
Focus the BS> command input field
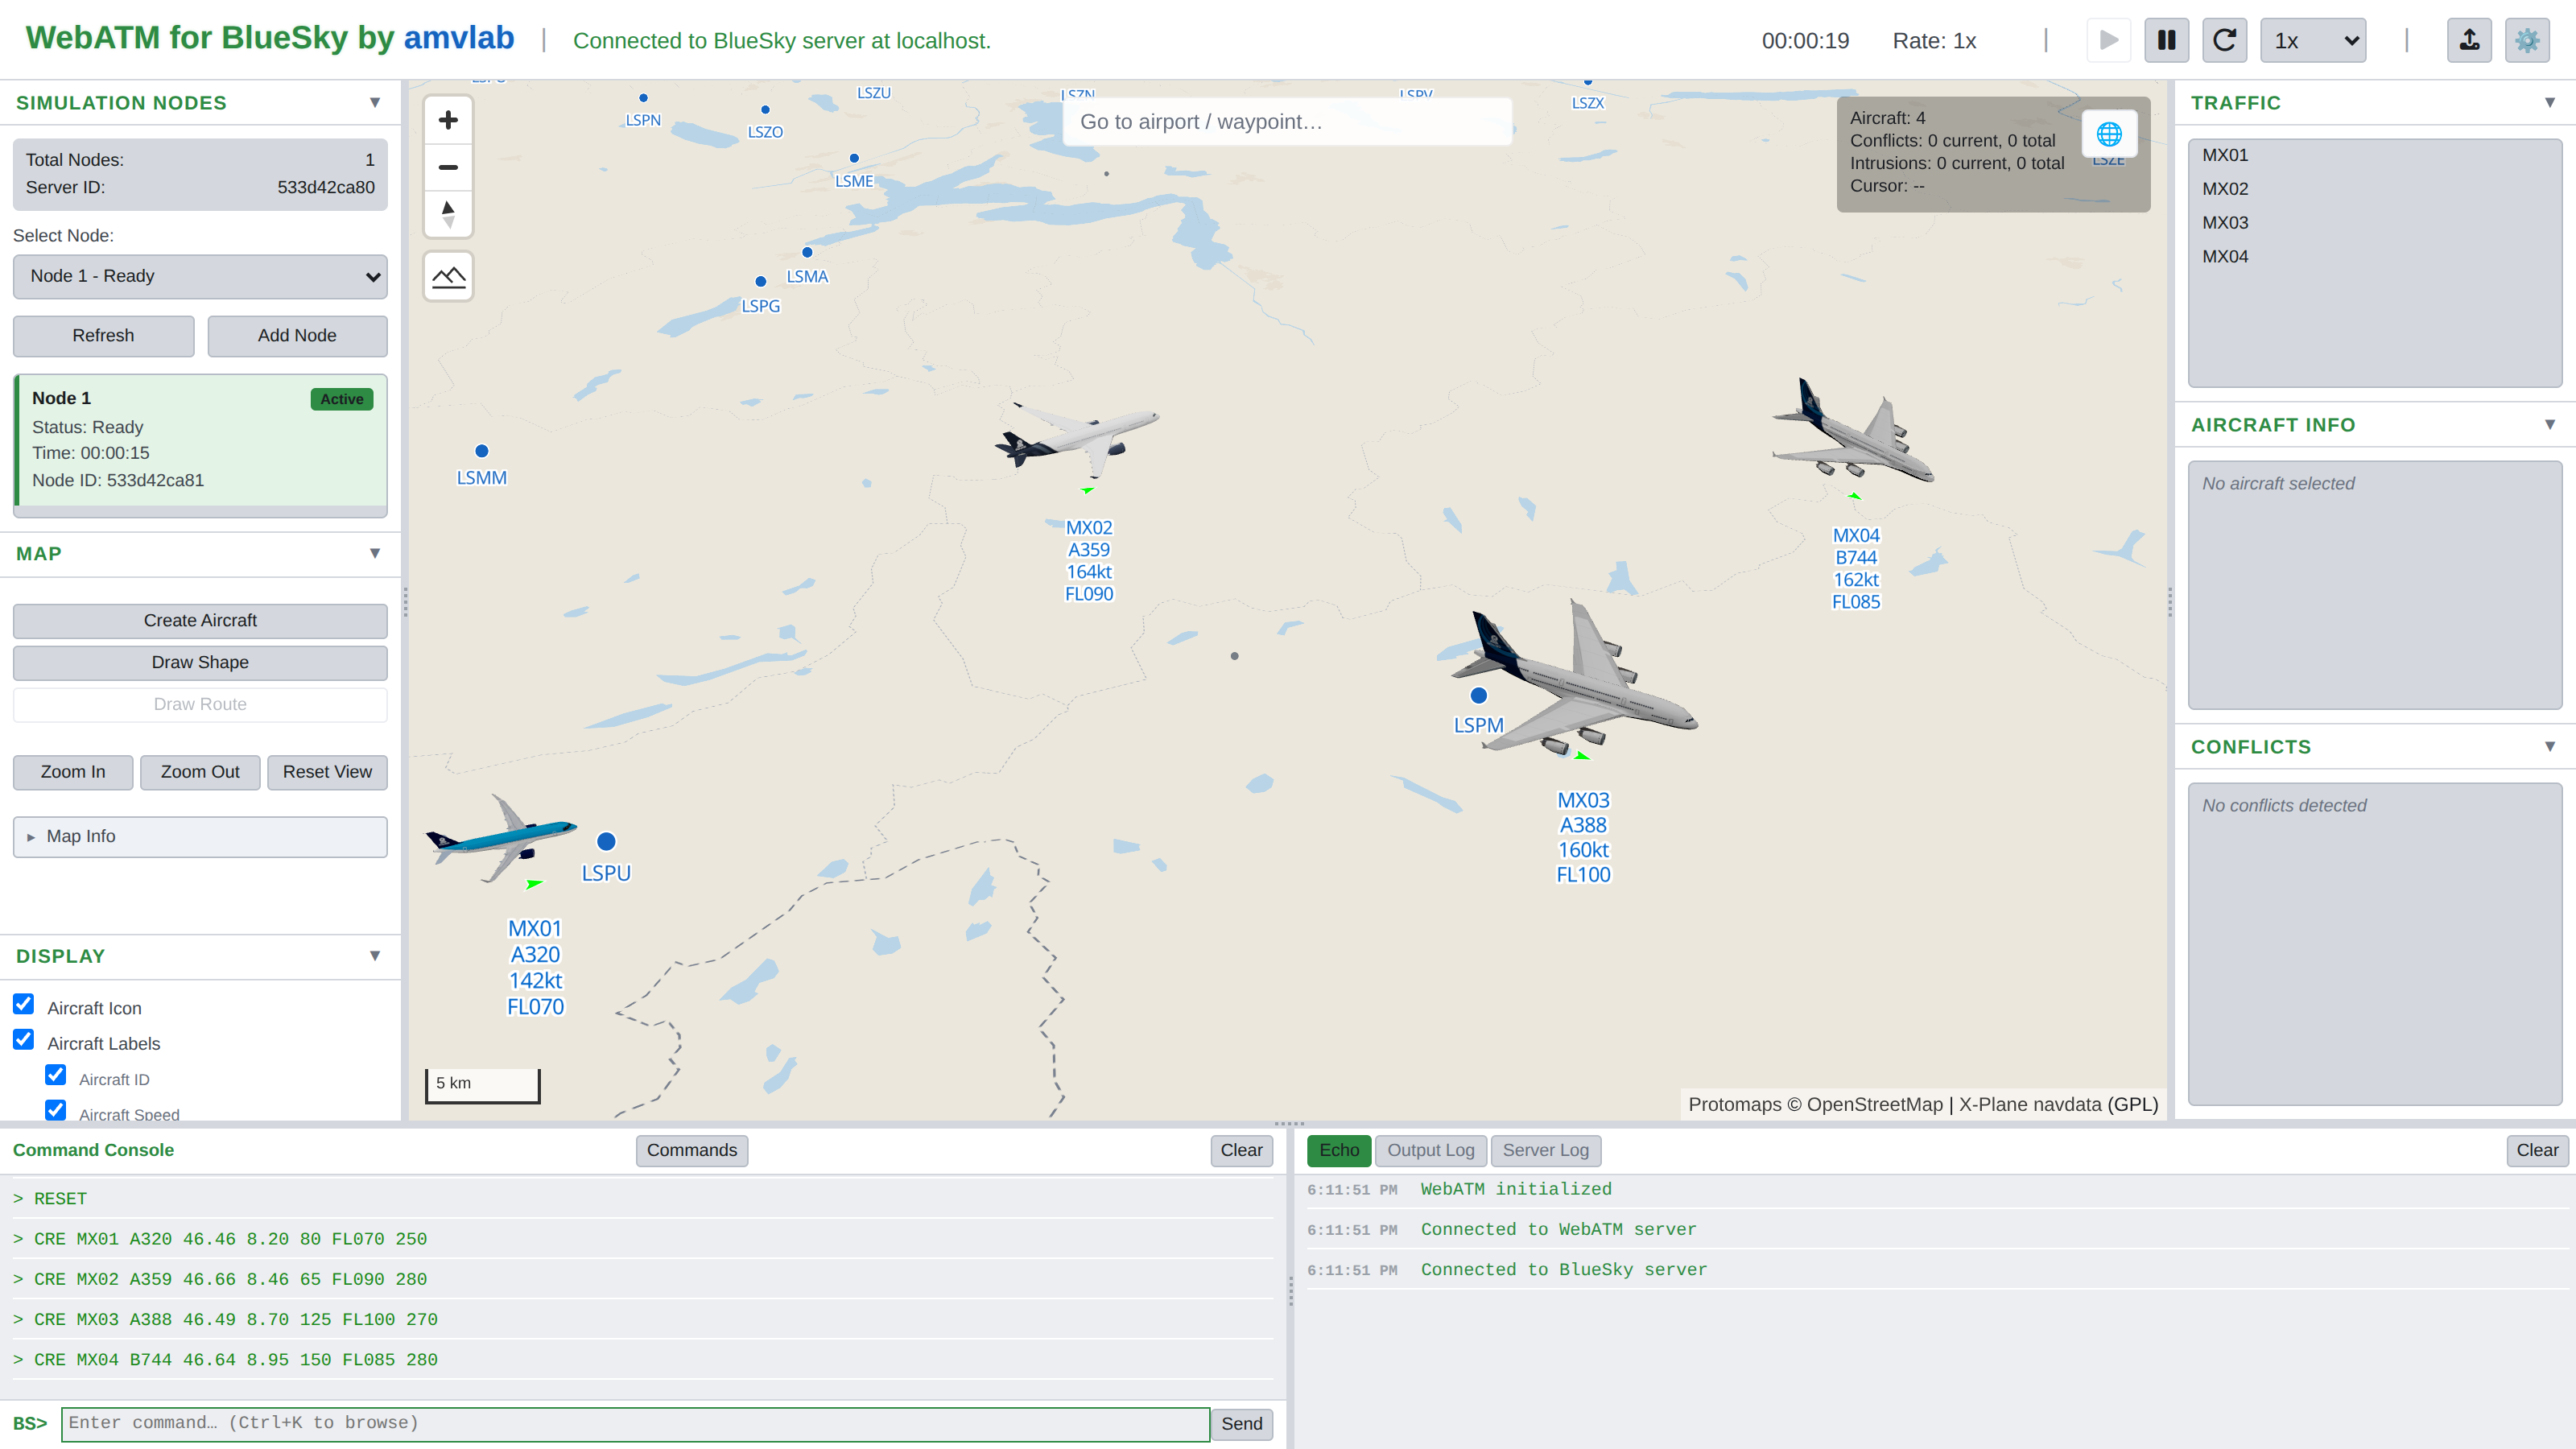(635, 1424)
